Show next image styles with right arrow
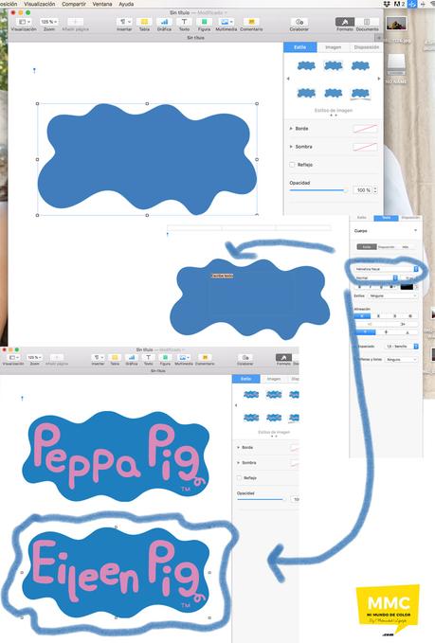Viewport: 435px width, 643px height. (x=379, y=79)
